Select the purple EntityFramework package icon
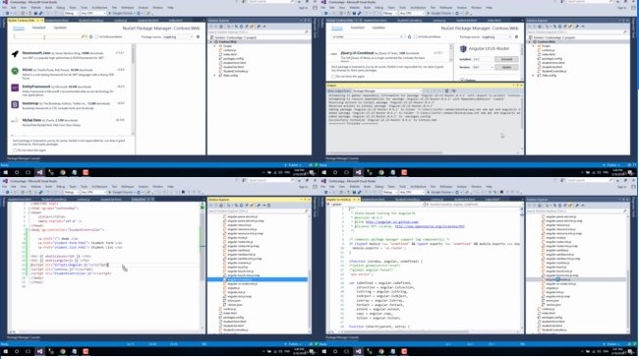Image resolution: width=639 pixels, height=359 pixels. pos(15,88)
